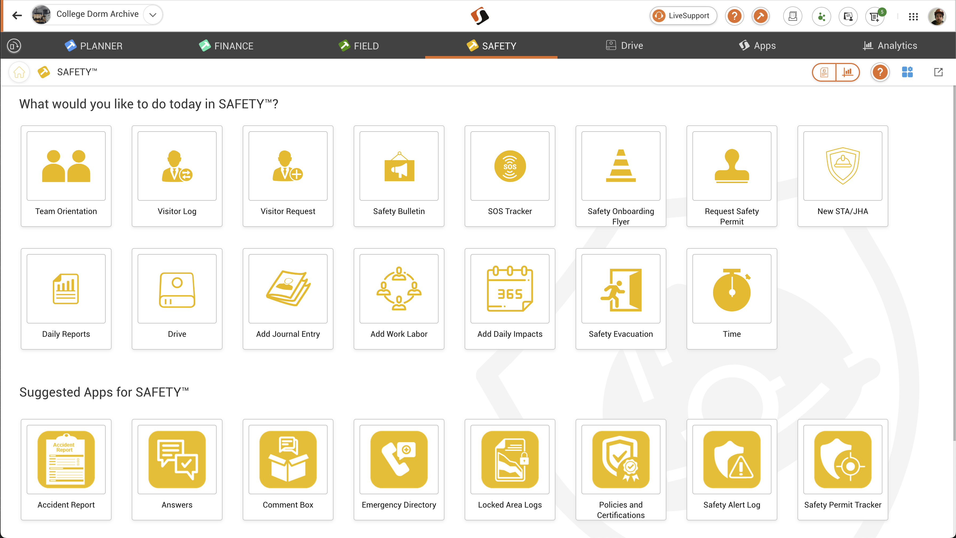Click the Accident Report app icon
Image resolution: width=956 pixels, height=538 pixels.
click(x=66, y=460)
